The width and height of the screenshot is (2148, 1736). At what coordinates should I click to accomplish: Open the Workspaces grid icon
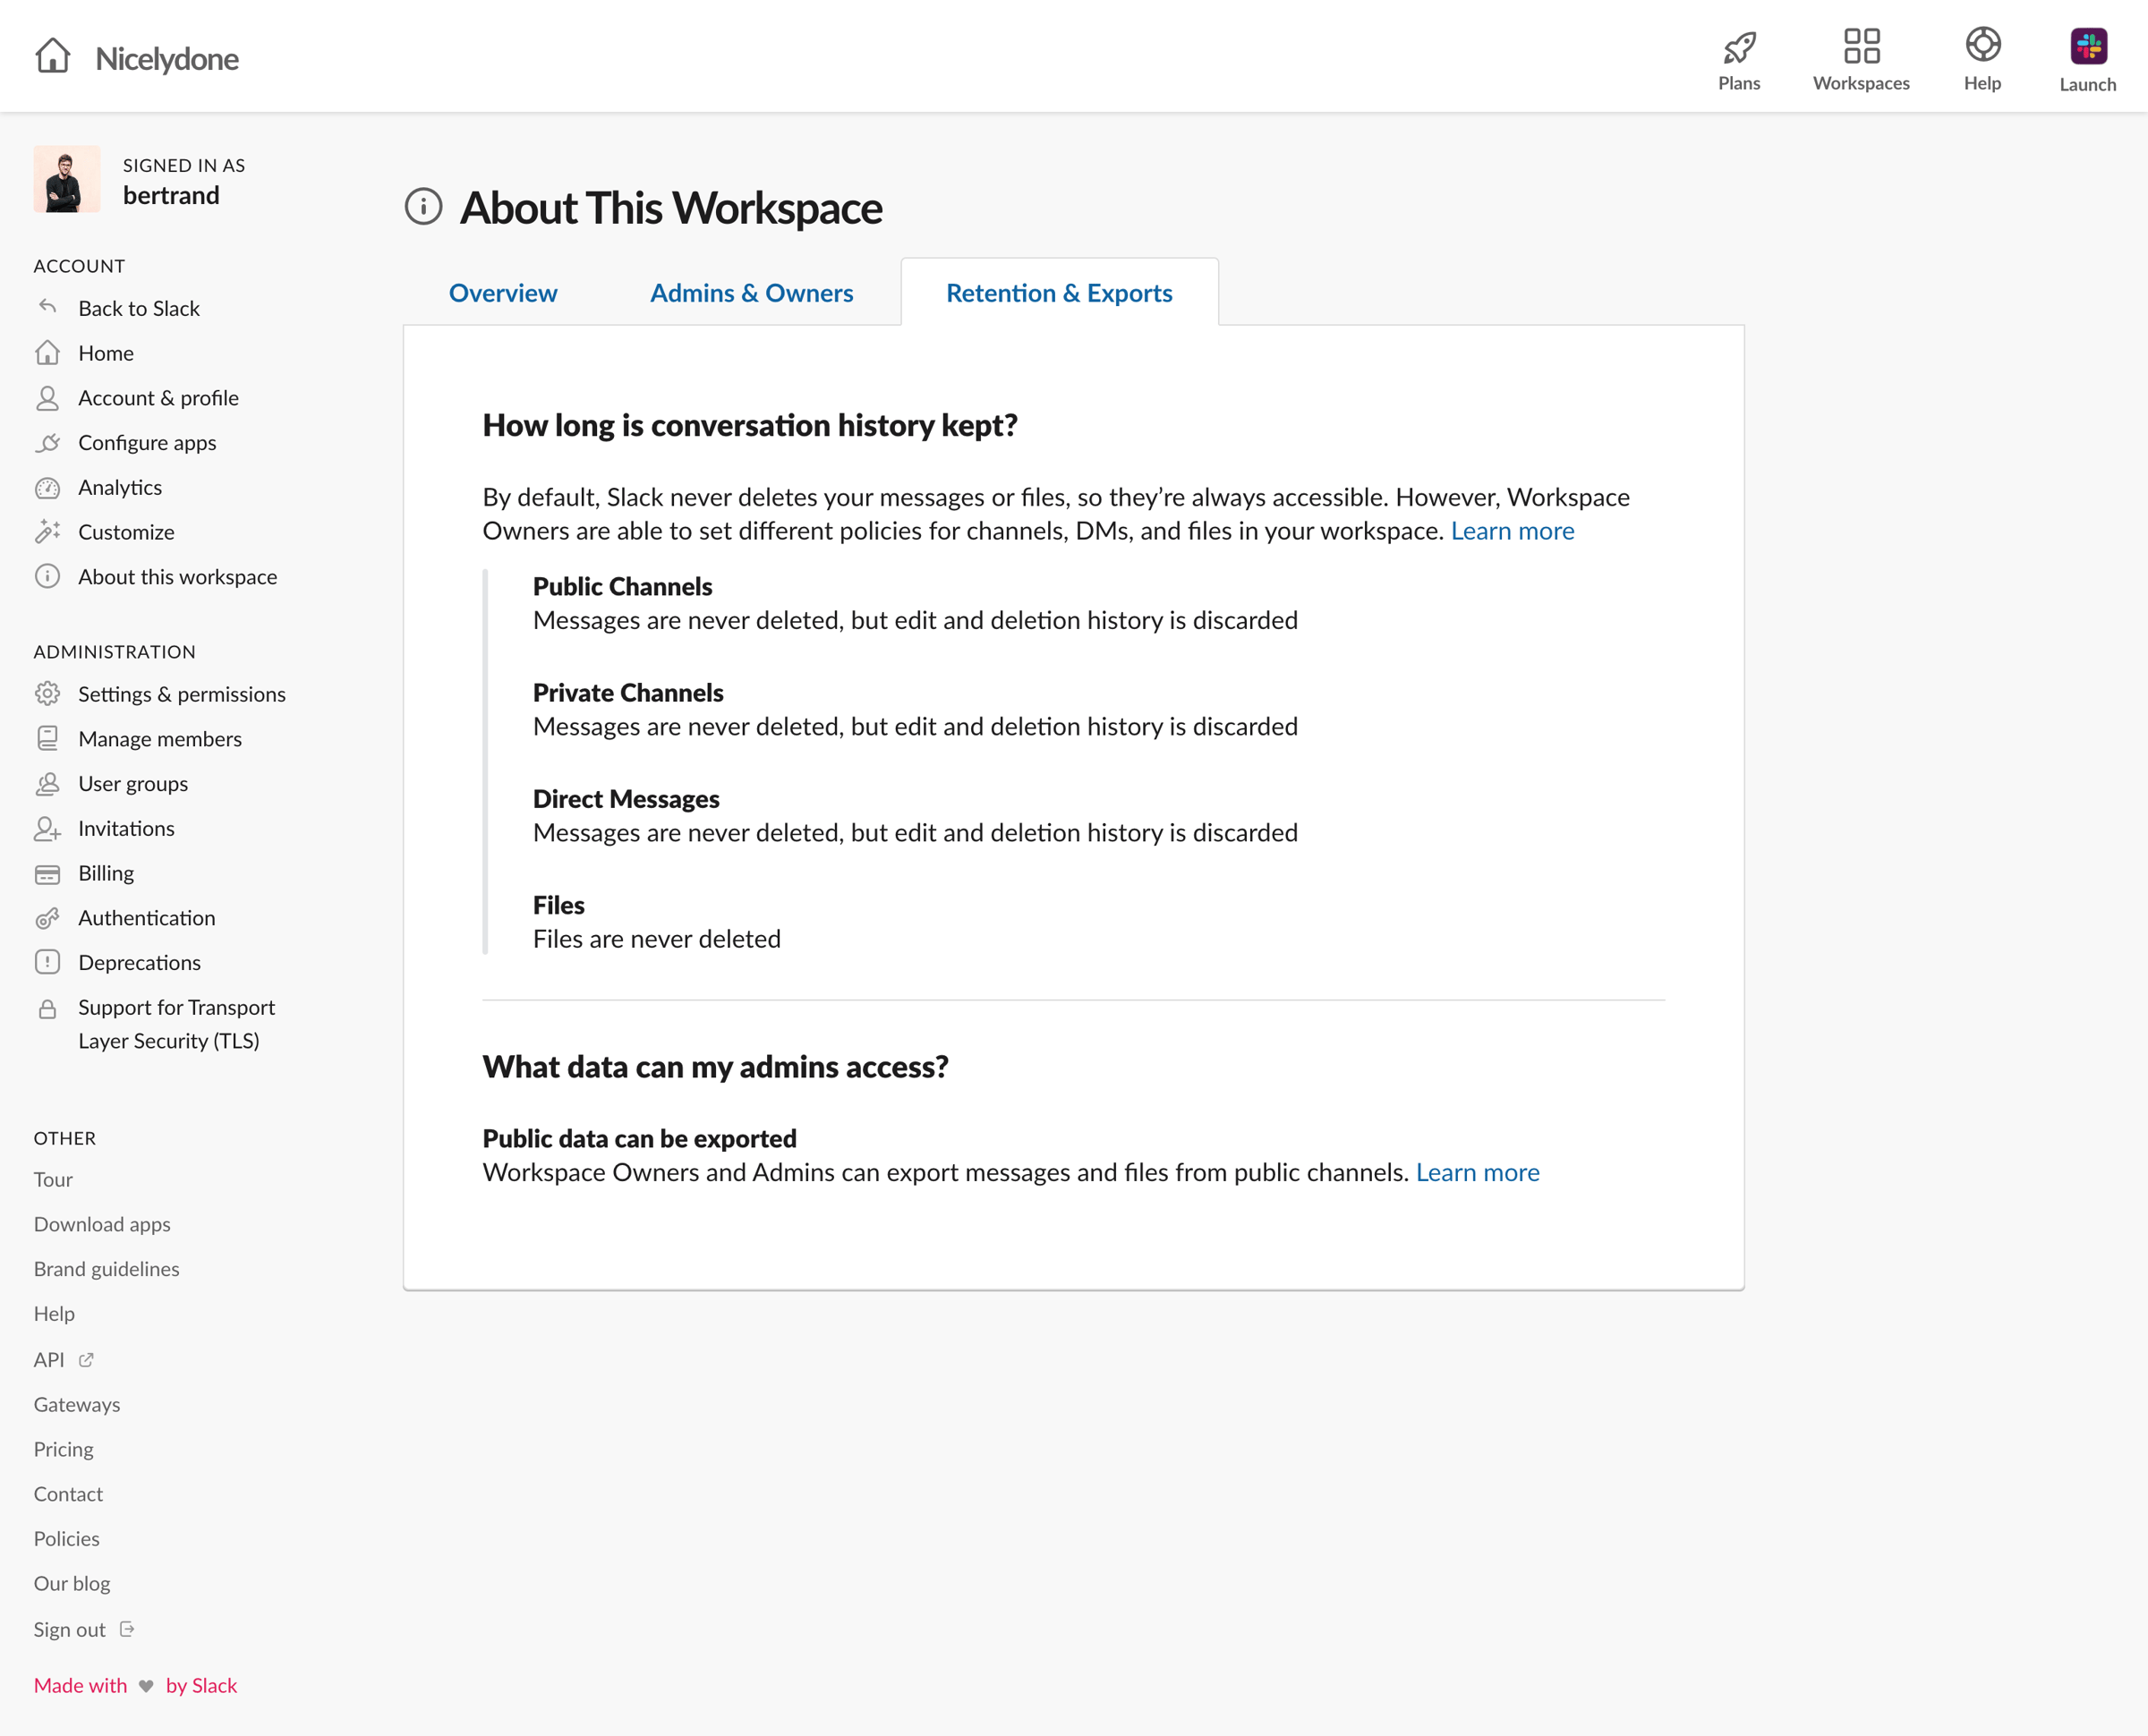(1861, 46)
